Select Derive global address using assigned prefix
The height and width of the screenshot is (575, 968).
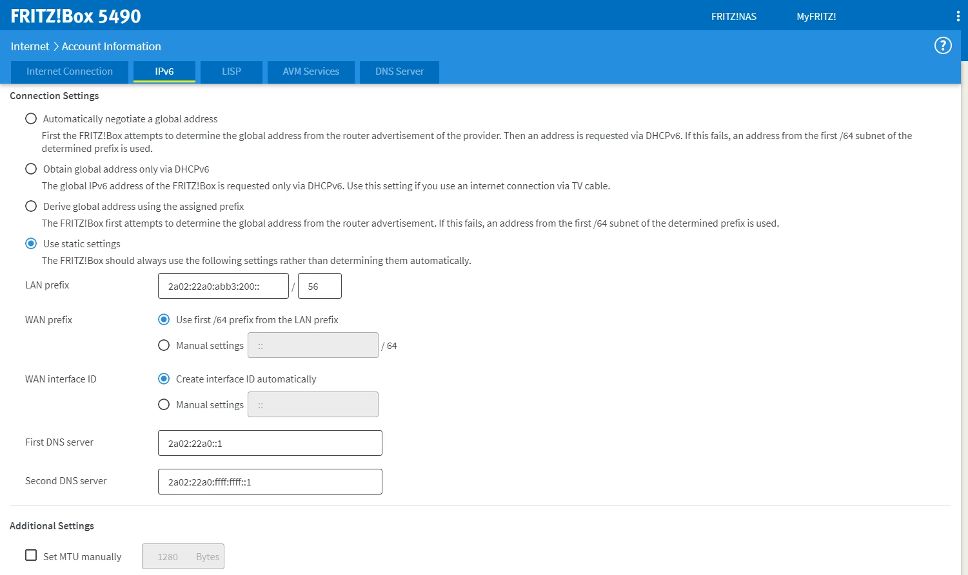click(31, 206)
